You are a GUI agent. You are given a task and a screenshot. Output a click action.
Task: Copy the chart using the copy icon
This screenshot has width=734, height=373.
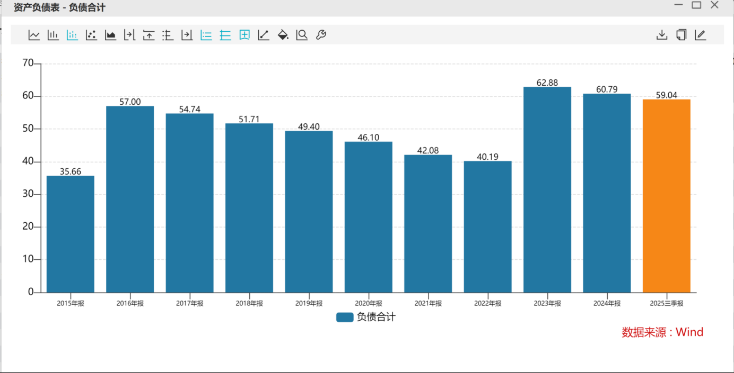click(x=681, y=35)
